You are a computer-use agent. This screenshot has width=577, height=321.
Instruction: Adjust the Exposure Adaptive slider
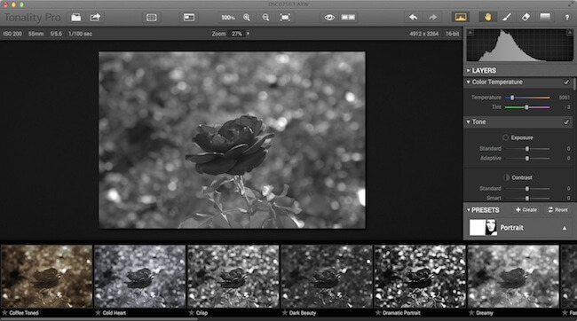click(x=527, y=158)
